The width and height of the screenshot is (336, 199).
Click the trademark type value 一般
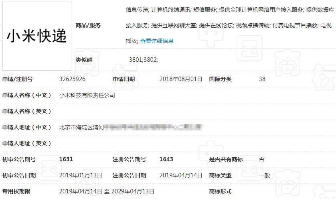(x=264, y=175)
